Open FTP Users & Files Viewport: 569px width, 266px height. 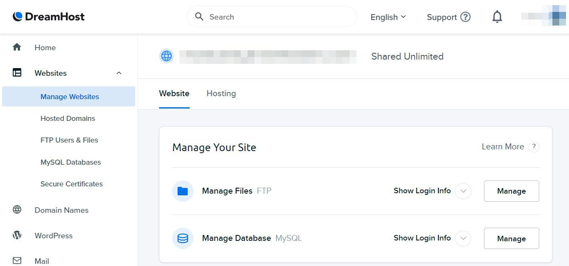[x=69, y=140]
